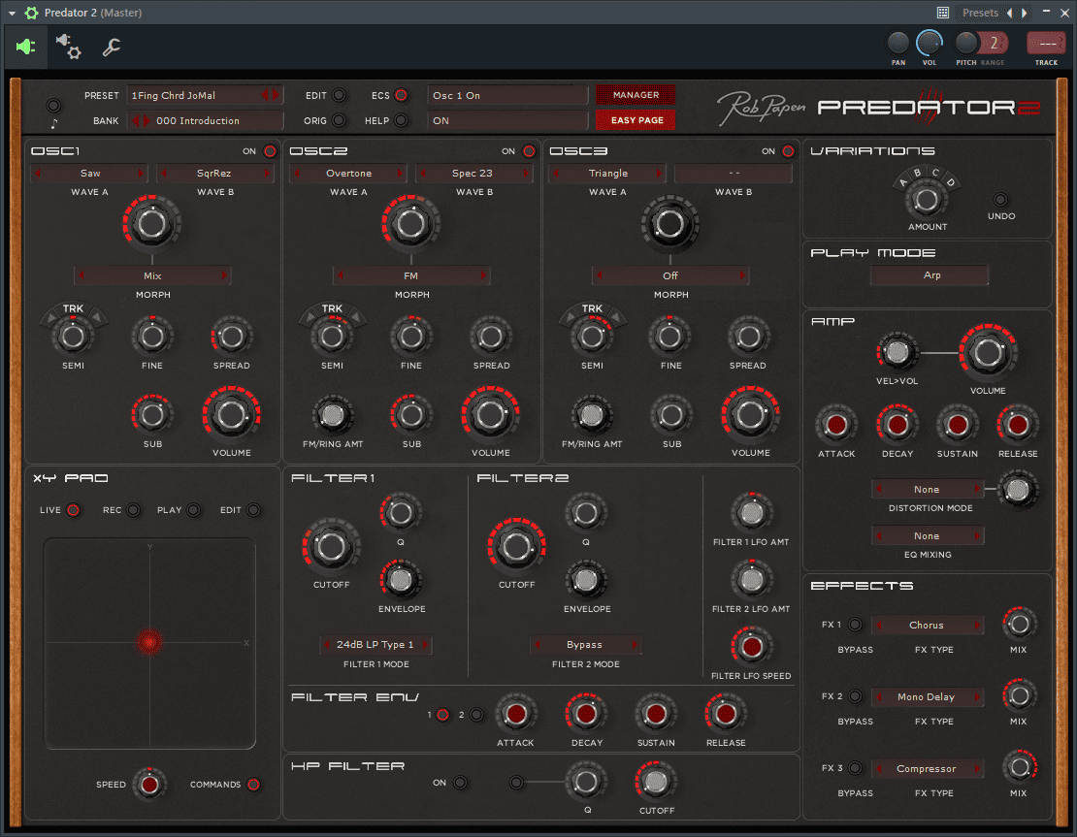Click Variation D label
Screen dimensions: 1077x837
click(951, 182)
